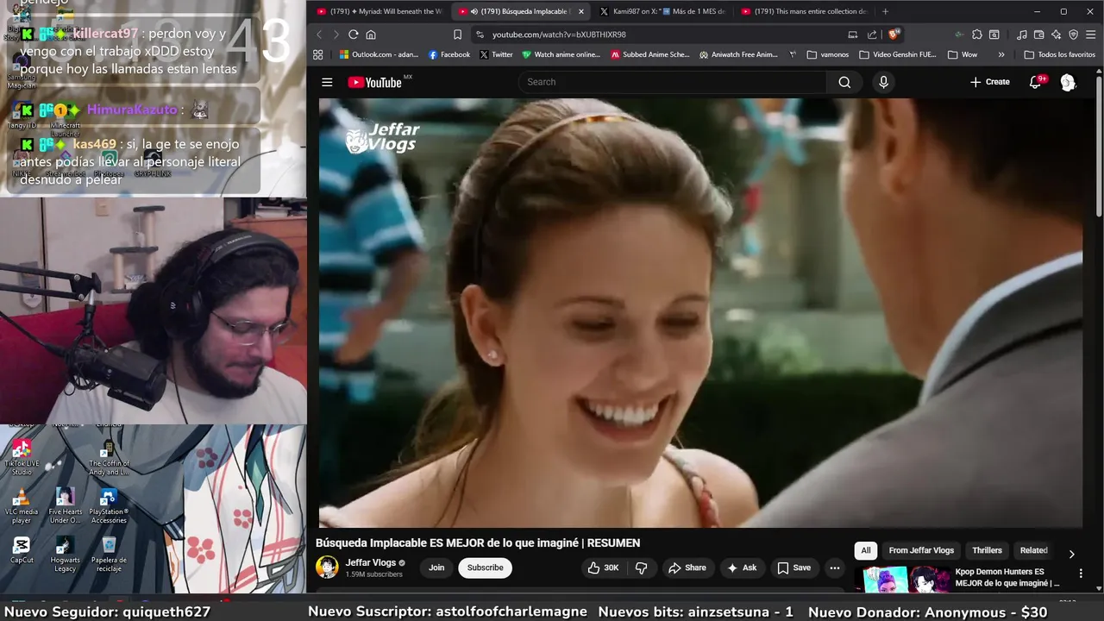Open the Todos los favoritos folder
The image size is (1104, 621).
(1059, 54)
